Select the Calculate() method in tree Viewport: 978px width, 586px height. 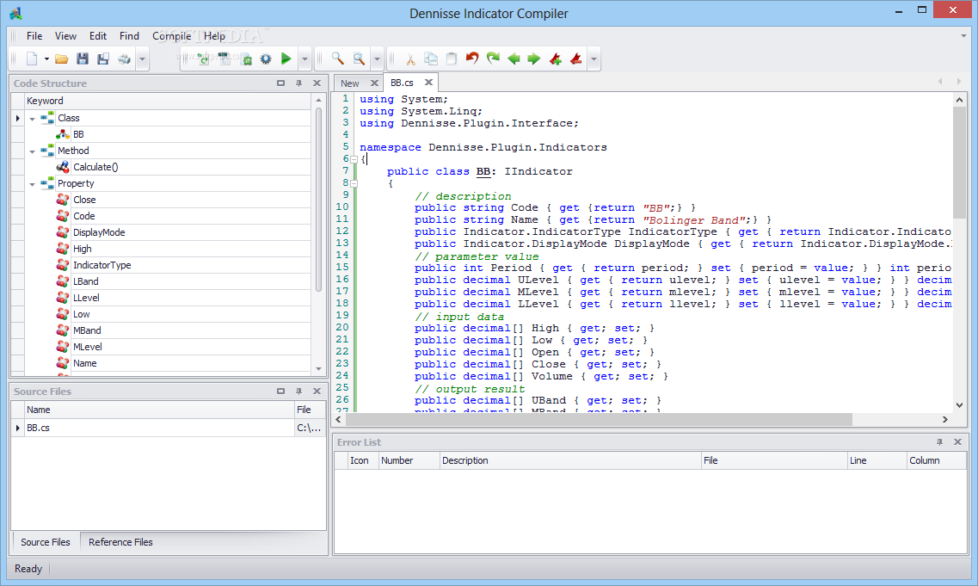[95, 168]
